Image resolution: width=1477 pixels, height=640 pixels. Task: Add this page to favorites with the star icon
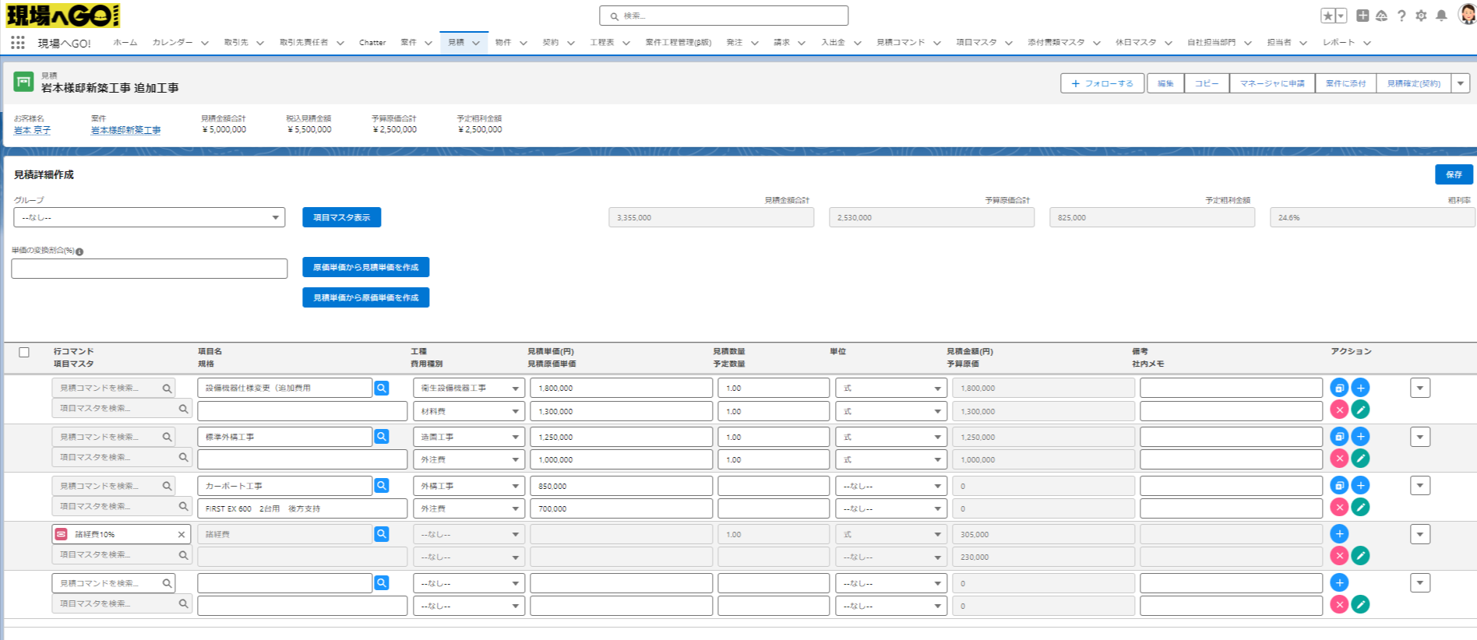point(1328,16)
